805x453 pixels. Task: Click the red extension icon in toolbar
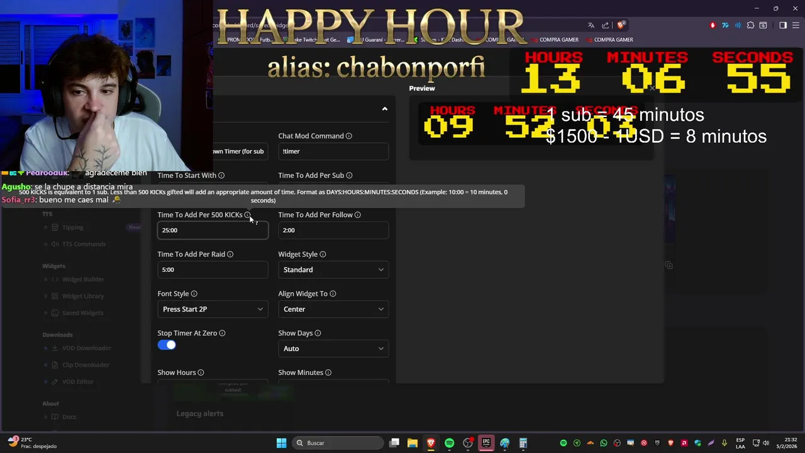tap(713, 25)
